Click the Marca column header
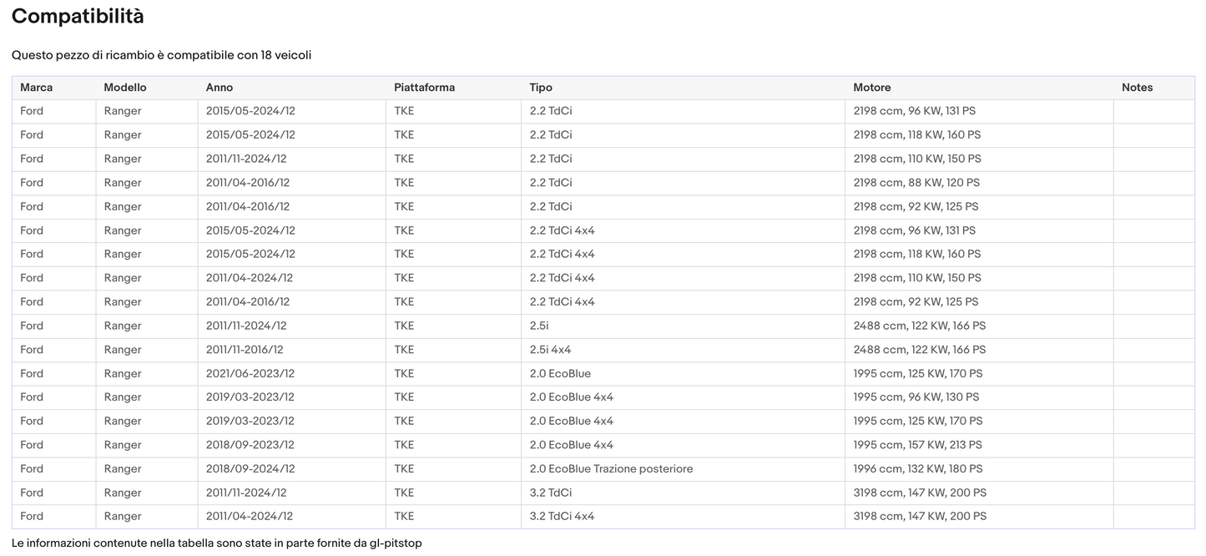The image size is (1206, 556). pyautogui.click(x=37, y=88)
